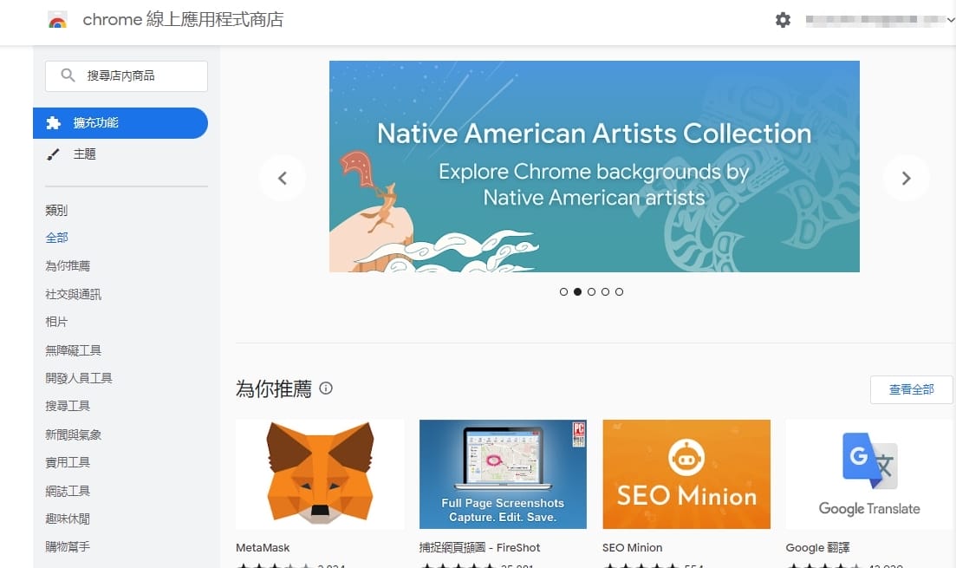
Task: Click the 查看全部 button
Action: point(912,390)
